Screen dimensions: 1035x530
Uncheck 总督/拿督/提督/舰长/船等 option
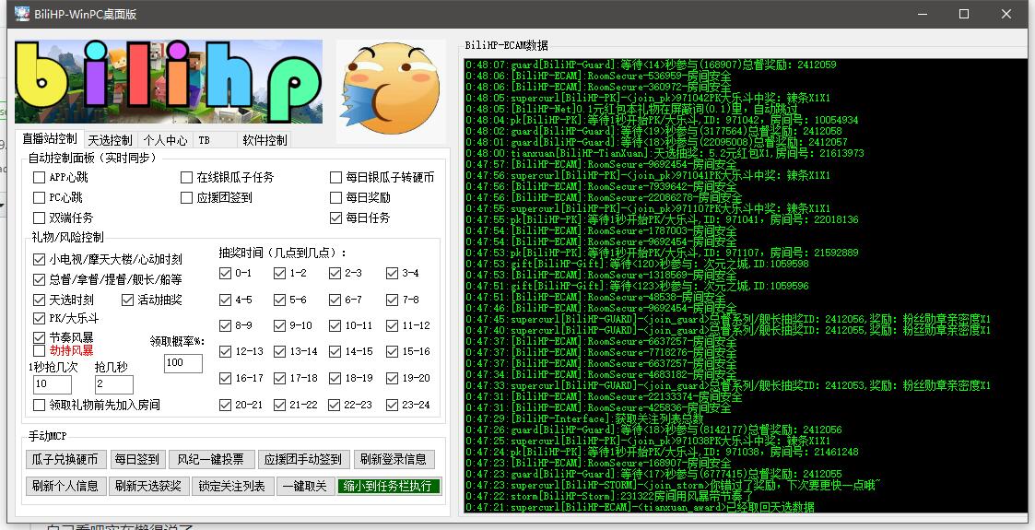tap(39, 279)
